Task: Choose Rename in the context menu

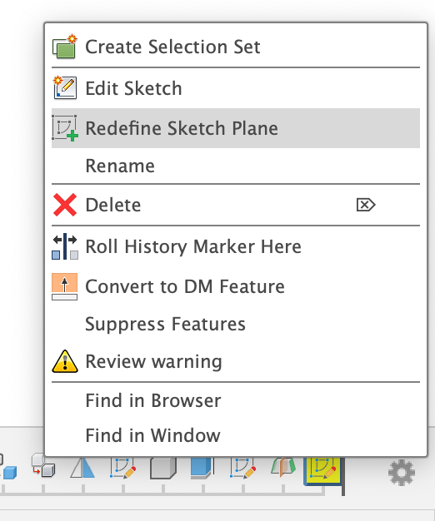Action: click(236, 166)
